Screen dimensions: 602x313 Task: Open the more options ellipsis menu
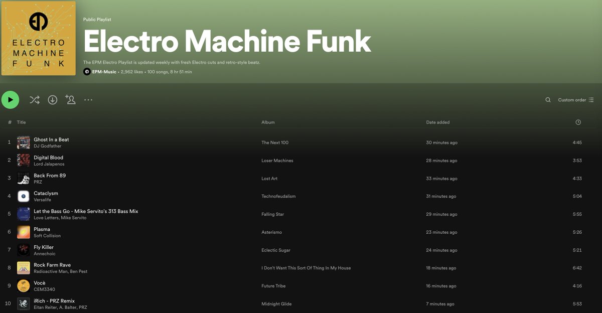tap(88, 100)
